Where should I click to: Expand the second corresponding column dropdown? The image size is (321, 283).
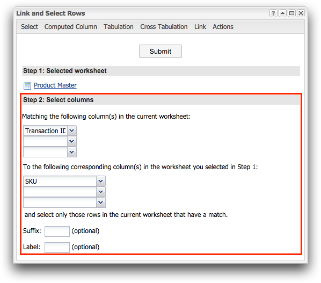click(100, 192)
